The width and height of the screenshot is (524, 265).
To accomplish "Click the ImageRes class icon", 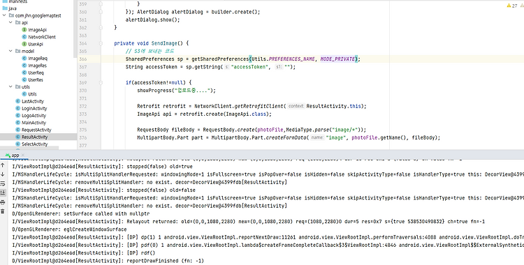I will [24, 66].
